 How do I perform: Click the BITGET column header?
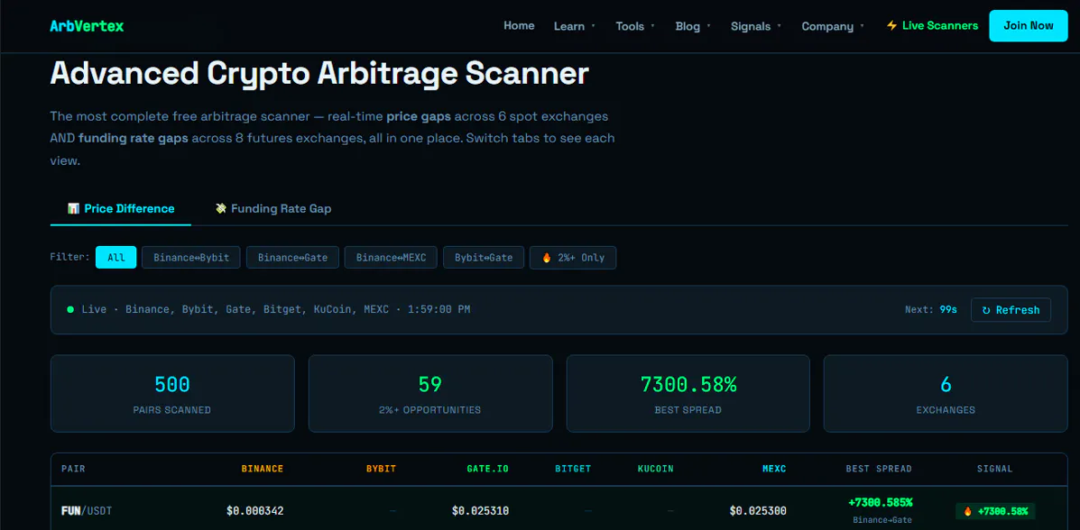573,469
